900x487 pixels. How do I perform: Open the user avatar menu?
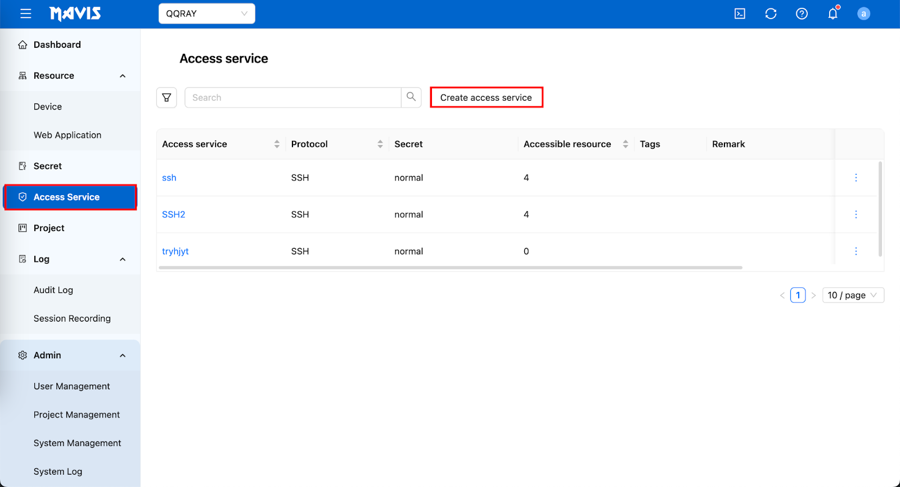coord(863,13)
